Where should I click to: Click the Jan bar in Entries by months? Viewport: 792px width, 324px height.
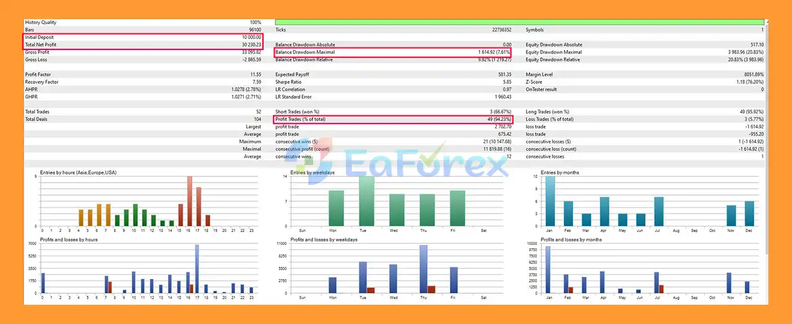click(x=550, y=201)
